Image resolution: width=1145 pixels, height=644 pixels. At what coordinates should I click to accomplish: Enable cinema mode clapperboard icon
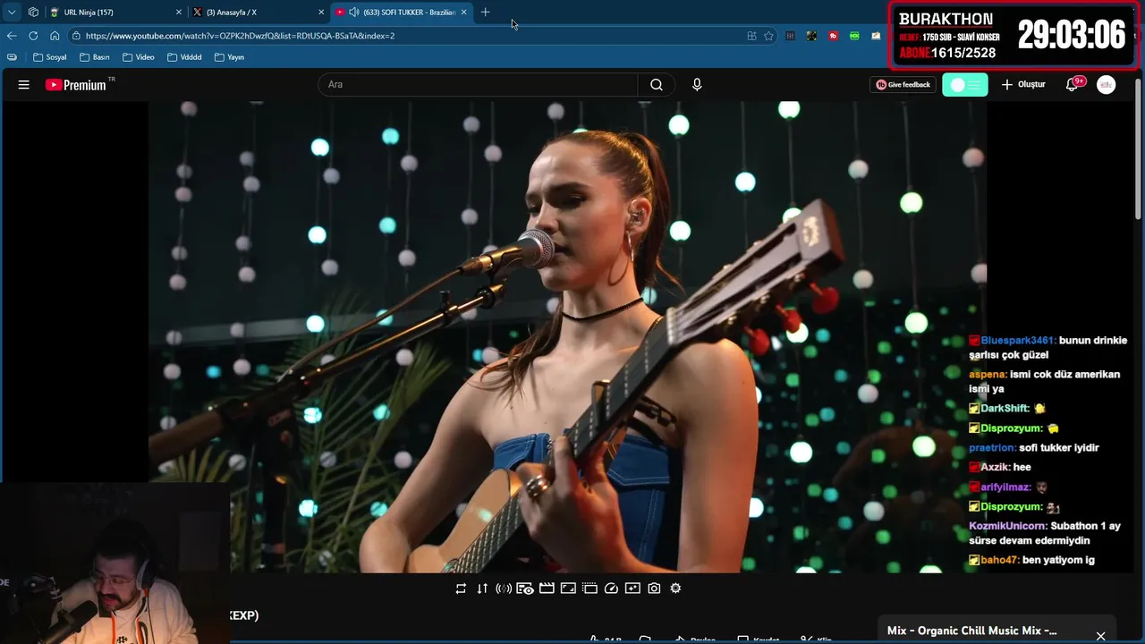click(547, 589)
